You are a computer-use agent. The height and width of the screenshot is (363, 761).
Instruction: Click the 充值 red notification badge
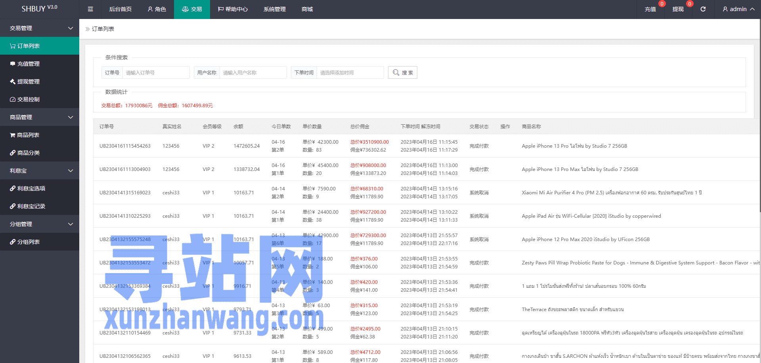coord(662,4)
